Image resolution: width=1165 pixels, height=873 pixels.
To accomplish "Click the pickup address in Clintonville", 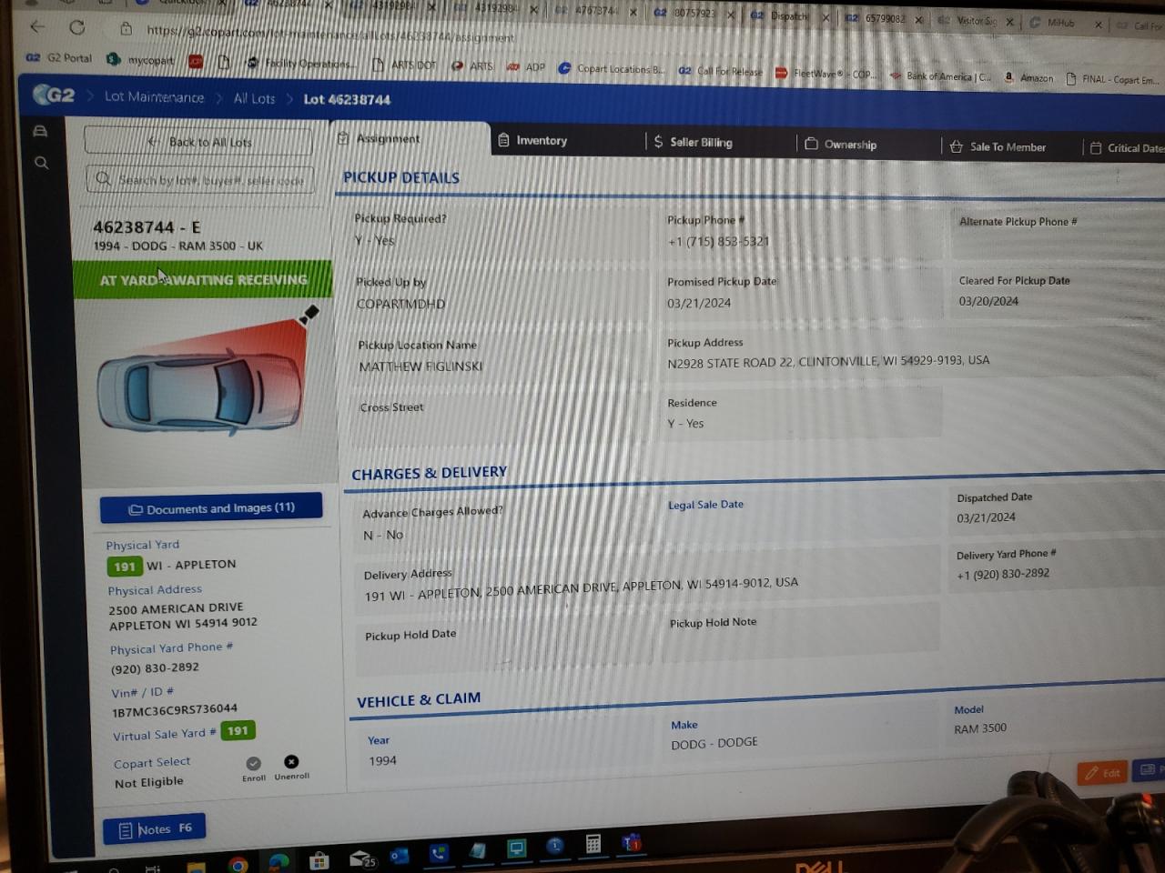I will [x=828, y=361].
